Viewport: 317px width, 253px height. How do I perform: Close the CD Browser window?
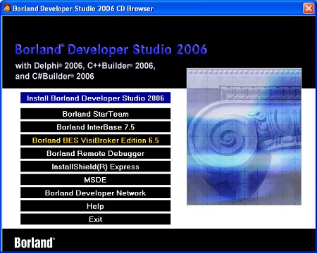click(x=309, y=8)
